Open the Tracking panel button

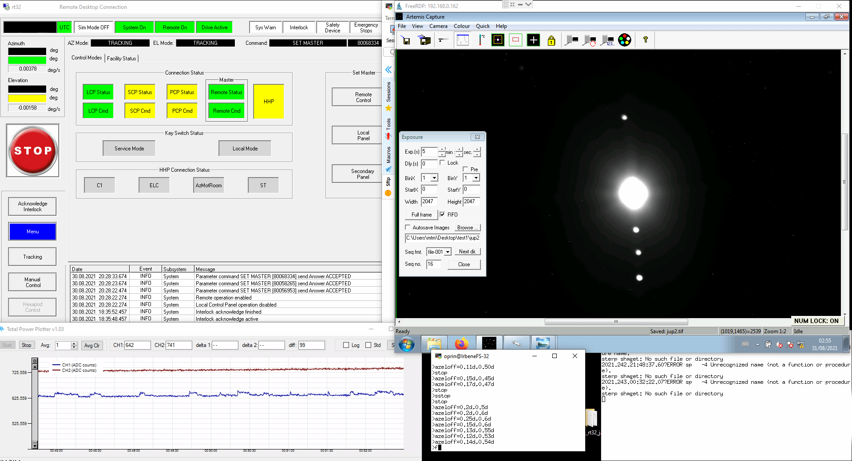pos(32,257)
